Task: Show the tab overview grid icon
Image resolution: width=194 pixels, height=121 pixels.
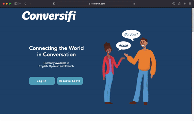Action: pos(190,4)
